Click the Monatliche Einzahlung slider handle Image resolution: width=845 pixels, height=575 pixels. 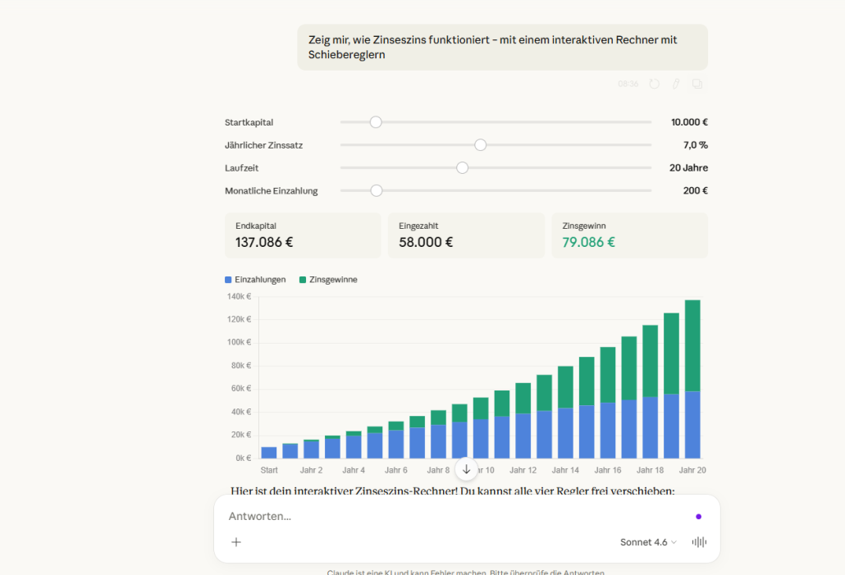tap(377, 191)
